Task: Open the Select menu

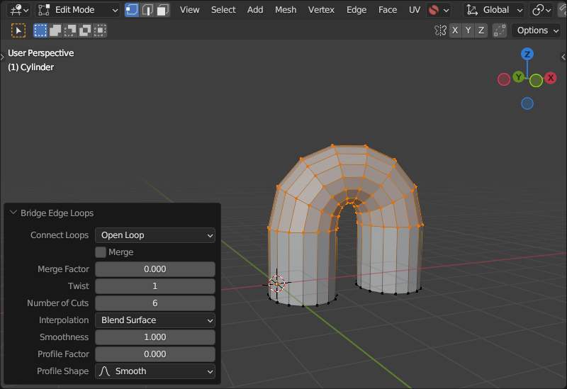Action: [223, 10]
